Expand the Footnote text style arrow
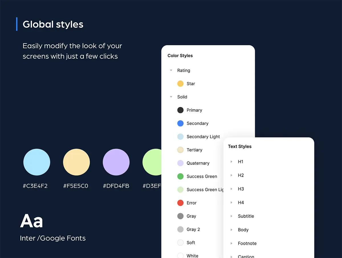 coord(231,243)
